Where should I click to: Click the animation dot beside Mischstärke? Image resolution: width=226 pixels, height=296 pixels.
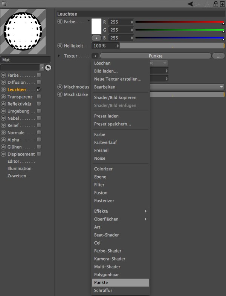point(60,94)
